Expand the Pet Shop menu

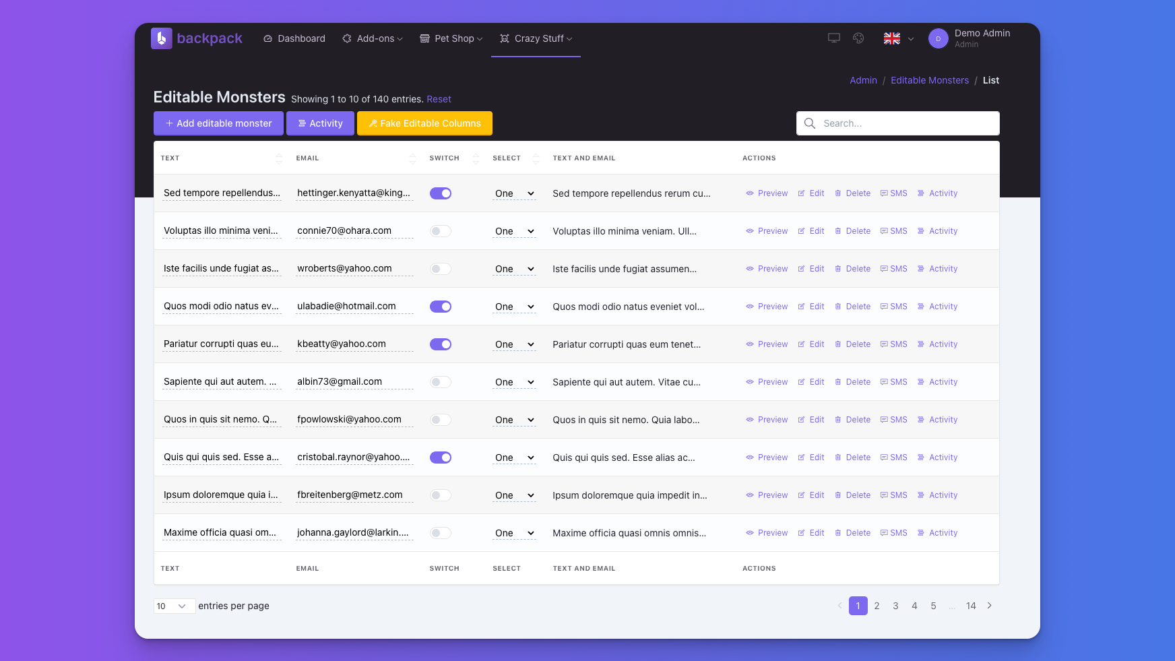click(x=451, y=39)
